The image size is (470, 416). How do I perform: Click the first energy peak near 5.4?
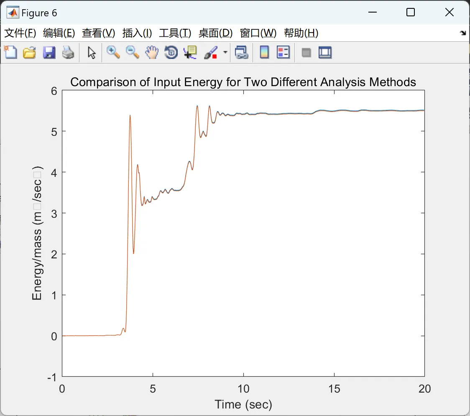(130, 115)
